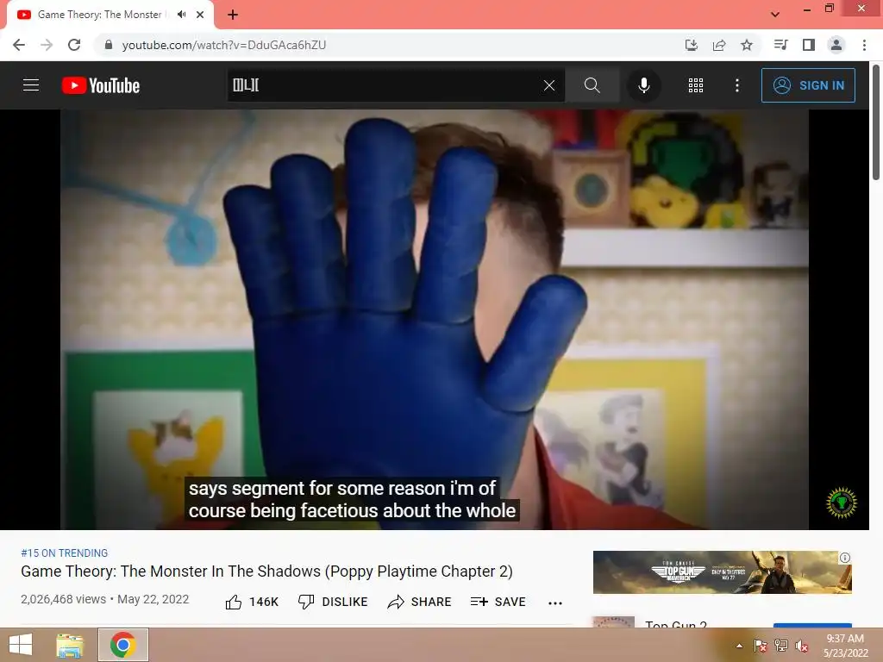Share this page icon in address bar
The height and width of the screenshot is (662, 883).
(719, 45)
